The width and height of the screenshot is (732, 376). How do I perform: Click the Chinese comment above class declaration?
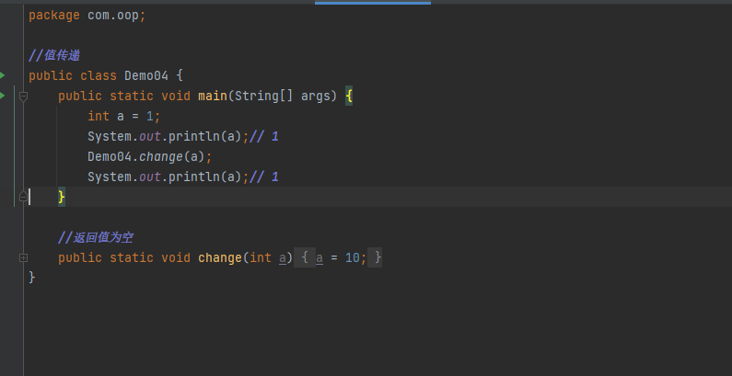pyautogui.click(x=54, y=55)
